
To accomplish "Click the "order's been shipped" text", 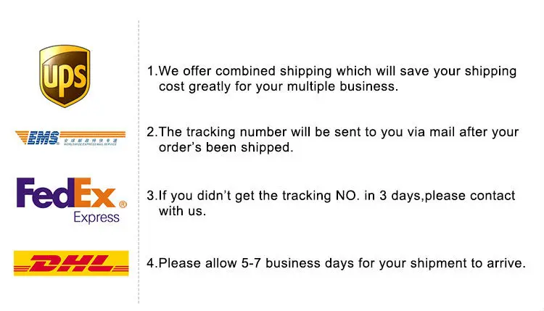I will (225, 147).
